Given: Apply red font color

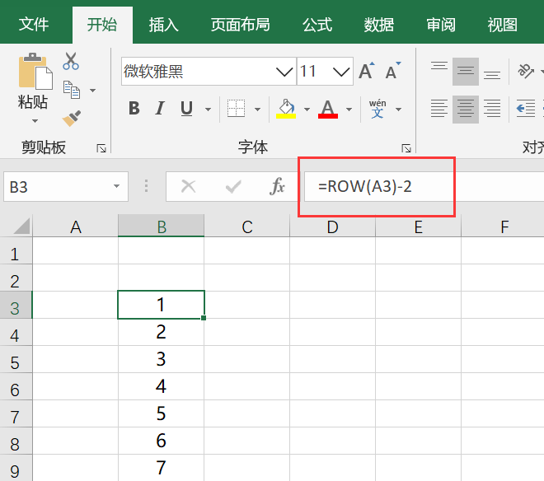Looking at the screenshot, I should click(x=328, y=109).
